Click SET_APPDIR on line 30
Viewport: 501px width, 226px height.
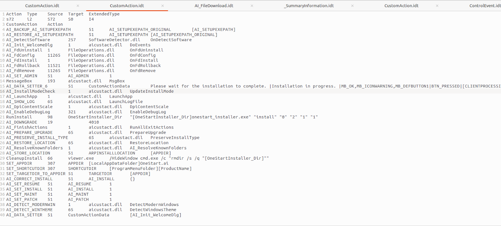[x=19, y=163]
